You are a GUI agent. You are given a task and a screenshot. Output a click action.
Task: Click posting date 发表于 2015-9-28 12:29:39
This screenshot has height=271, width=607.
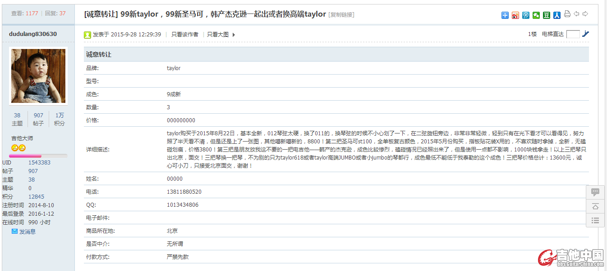[127, 35]
